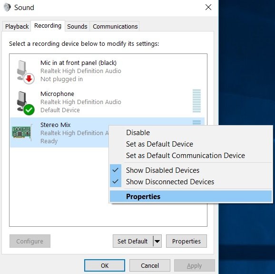Click the Sound speaker icon in title bar
The image size is (275, 274).
(7, 7)
